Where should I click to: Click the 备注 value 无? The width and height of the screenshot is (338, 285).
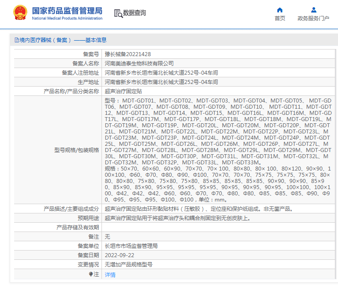point(107,237)
